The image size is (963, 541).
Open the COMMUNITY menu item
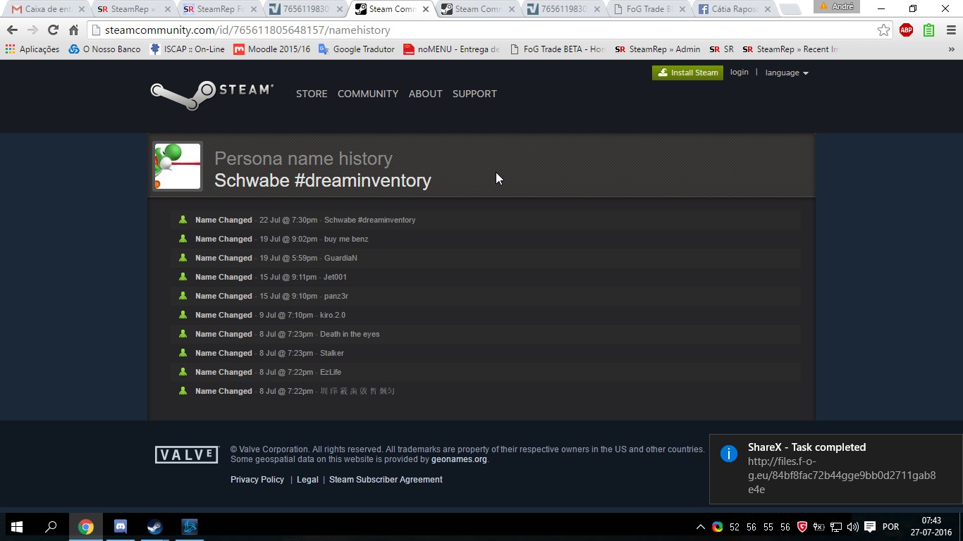click(x=368, y=94)
